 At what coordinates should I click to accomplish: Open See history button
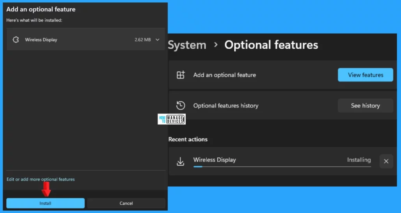point(365,106)
